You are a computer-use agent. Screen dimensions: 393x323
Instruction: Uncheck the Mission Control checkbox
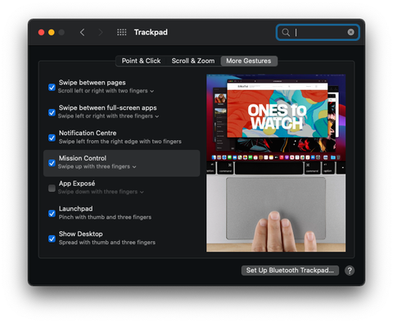coord(52,163)
